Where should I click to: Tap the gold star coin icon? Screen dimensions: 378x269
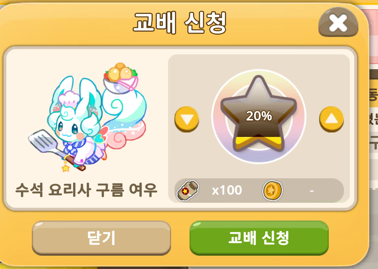click(x=272, y=191)
